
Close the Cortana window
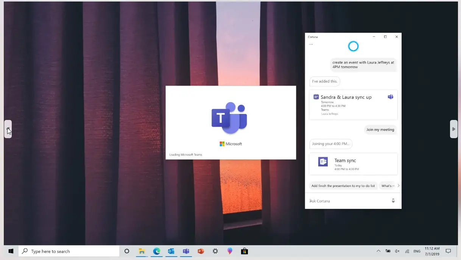pyautogui.click(x=396, y=37)
